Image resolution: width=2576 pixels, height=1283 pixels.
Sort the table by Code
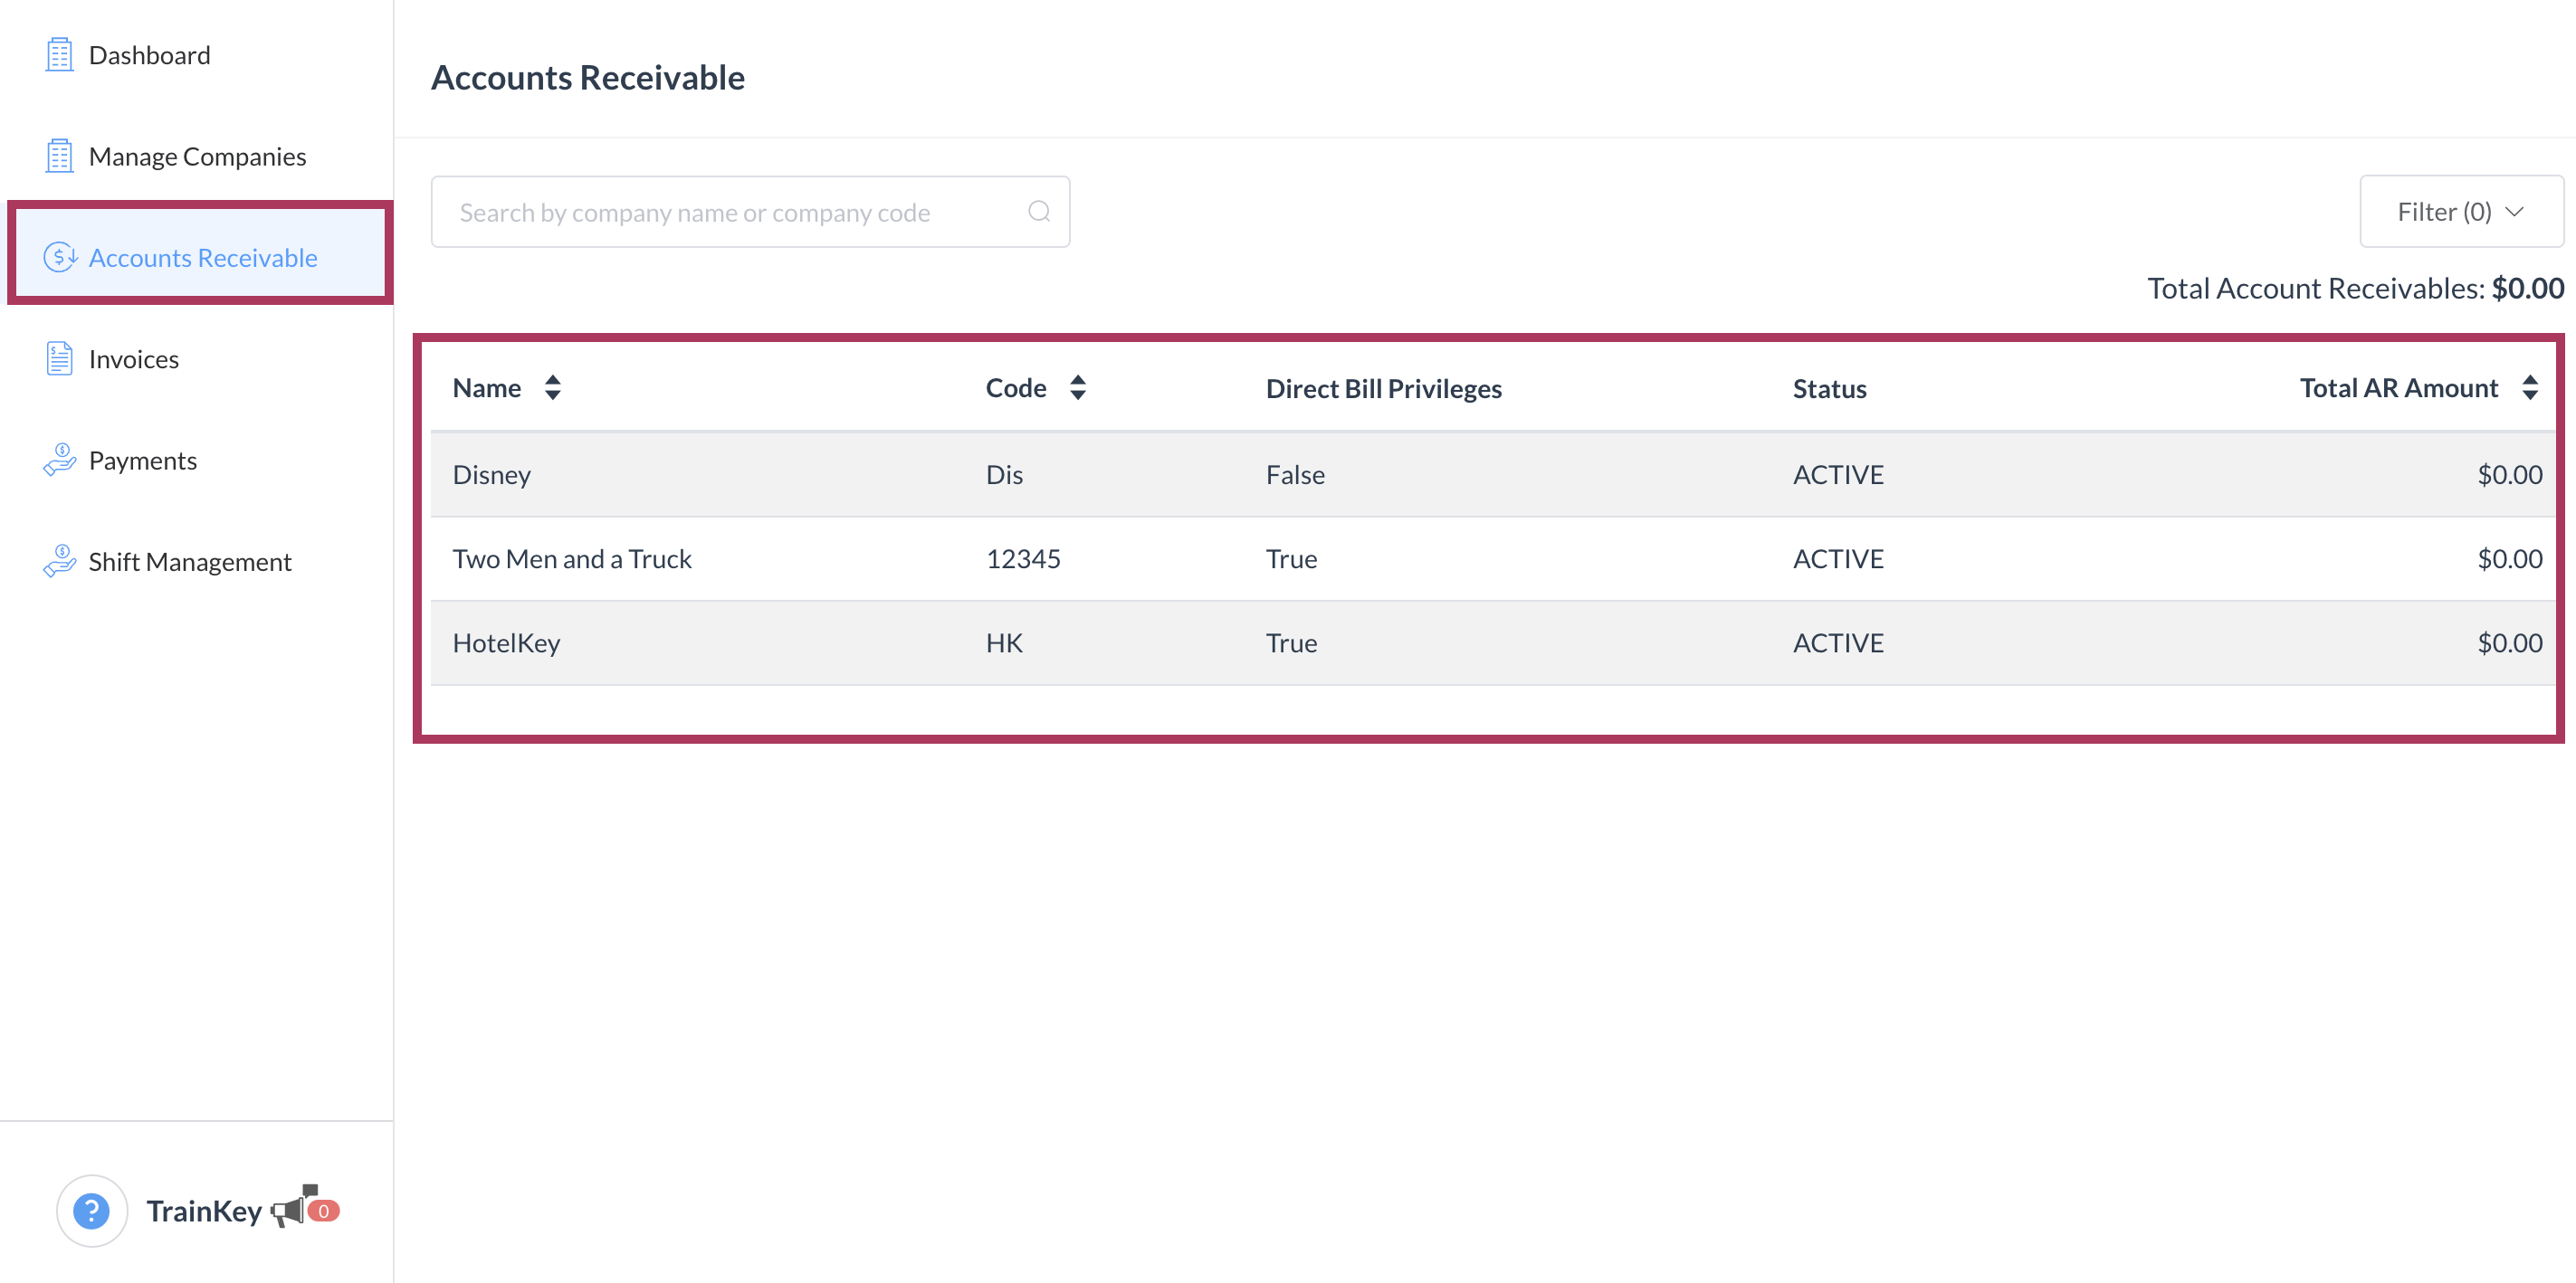pyautogui.click(x=1077, y=388)
